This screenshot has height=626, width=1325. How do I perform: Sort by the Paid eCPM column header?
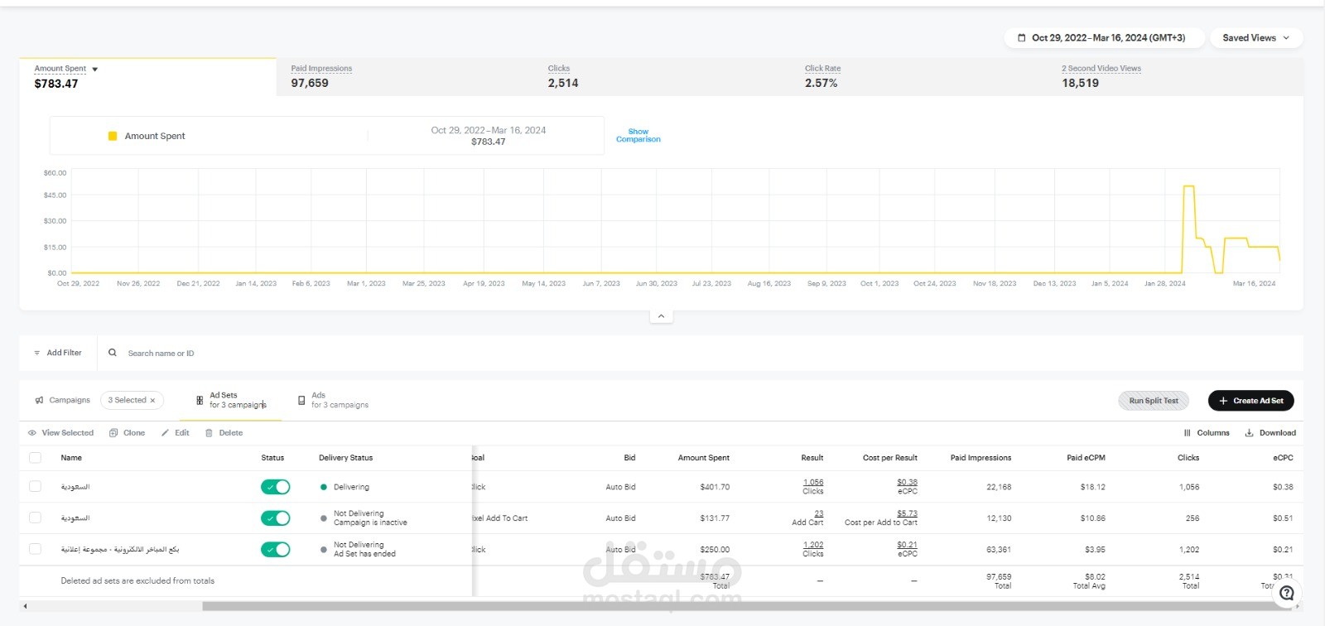[1086, 458]
